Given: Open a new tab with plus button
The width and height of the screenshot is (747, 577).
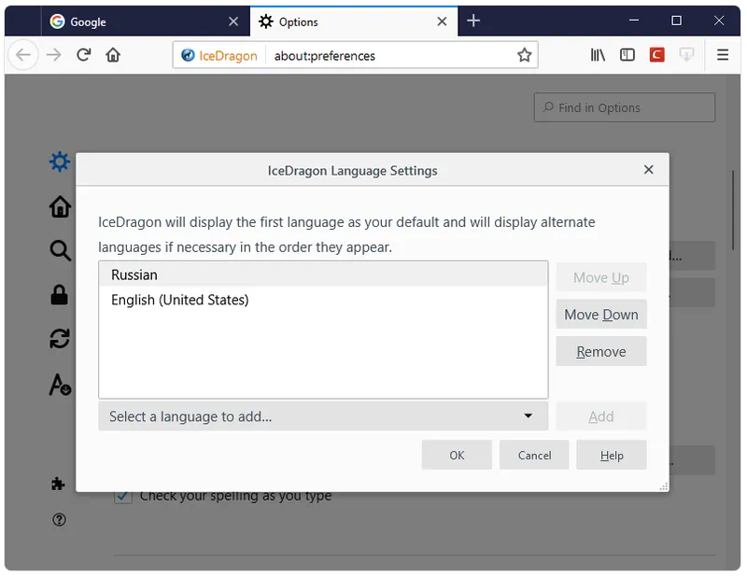Looking at the screenshot, I should (x=473, y=21).
